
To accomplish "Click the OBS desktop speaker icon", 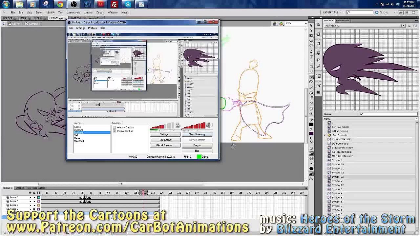I will 208,125.
